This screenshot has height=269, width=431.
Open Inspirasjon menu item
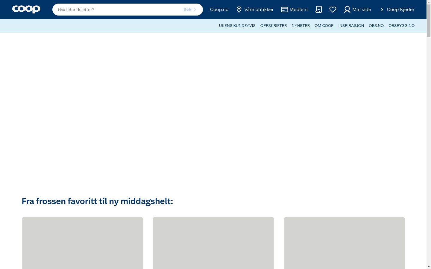[351, 26]
